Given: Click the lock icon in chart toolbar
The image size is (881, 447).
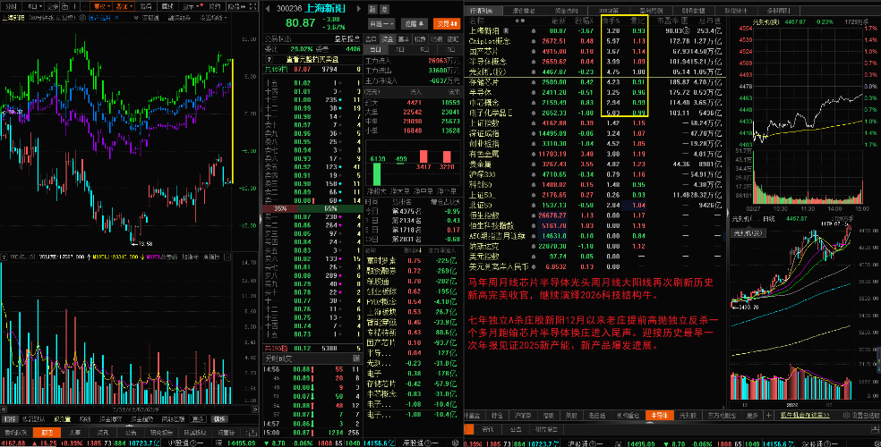Looking at the screenshot, I should pyautogui.click(x=64, y=7).
